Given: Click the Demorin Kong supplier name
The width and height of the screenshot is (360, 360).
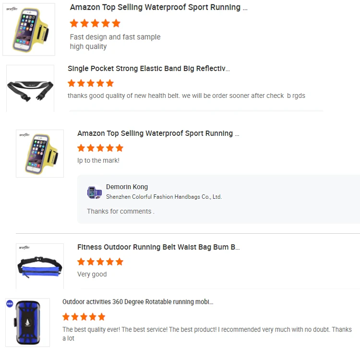Looking at the screenshot, I should click(127, 187).
